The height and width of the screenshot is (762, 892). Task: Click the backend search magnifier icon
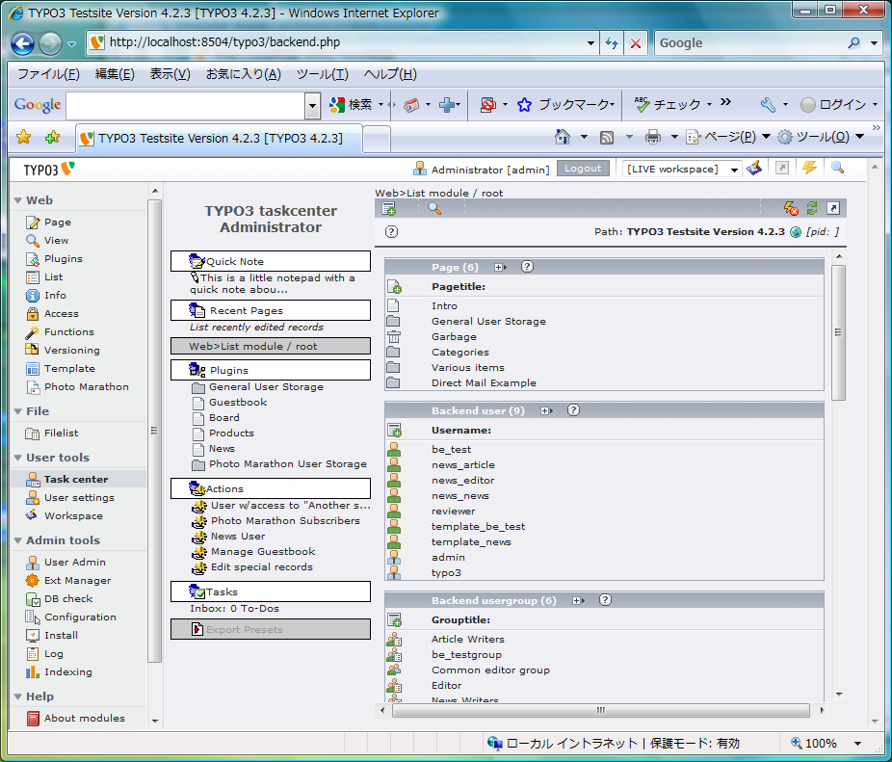tap(837, 168)
